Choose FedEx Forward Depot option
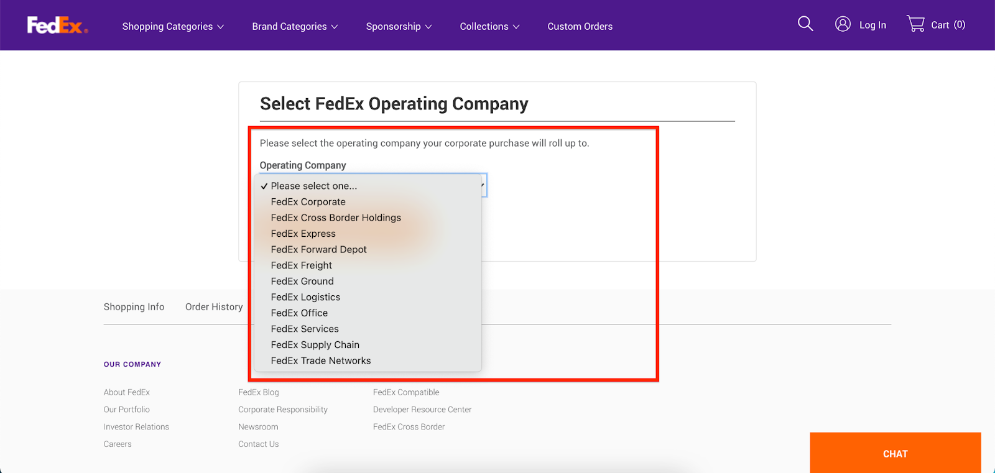 pyautogui.click(x=368, y=249)
